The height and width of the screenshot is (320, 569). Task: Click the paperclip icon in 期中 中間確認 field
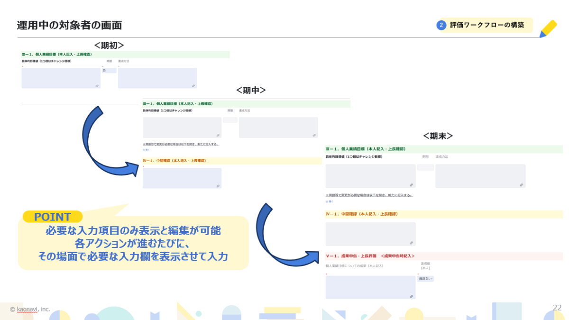click(x=218, y=185)
